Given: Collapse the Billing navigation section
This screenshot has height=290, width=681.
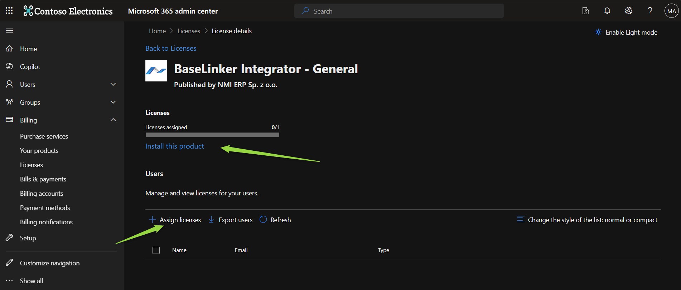Looking at the screenshot, I should (x=113, y=120).
